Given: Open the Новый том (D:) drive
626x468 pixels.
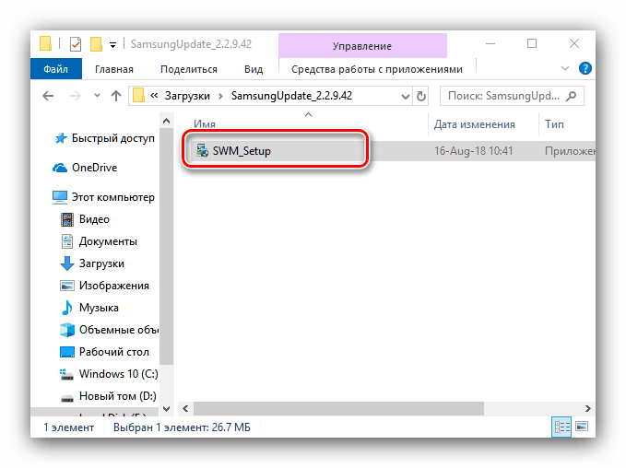Looking at the screenshot, I should click(118, 396).
